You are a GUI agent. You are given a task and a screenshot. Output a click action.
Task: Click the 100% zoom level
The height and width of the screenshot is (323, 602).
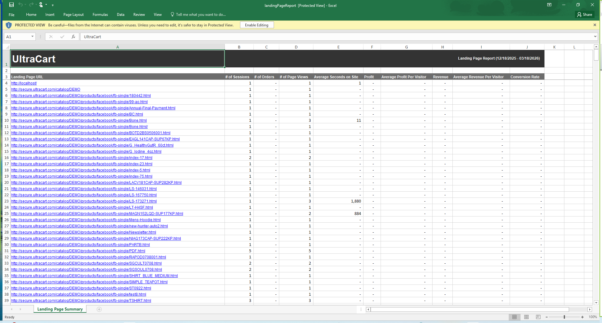coord(592,317)
